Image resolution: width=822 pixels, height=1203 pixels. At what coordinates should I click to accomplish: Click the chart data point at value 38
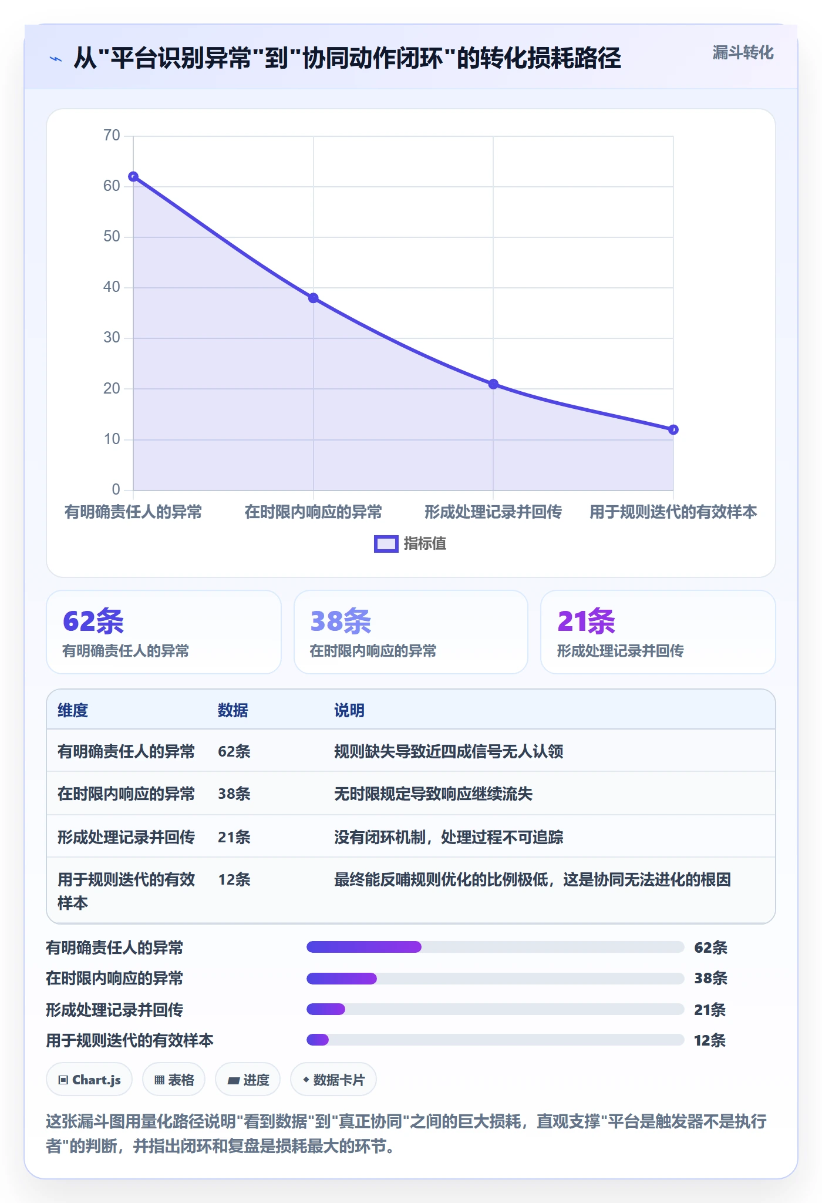(x=314, y=298)
